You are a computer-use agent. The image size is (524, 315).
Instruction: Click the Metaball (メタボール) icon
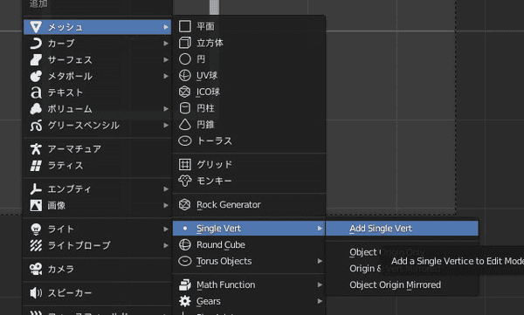point(36,76)
